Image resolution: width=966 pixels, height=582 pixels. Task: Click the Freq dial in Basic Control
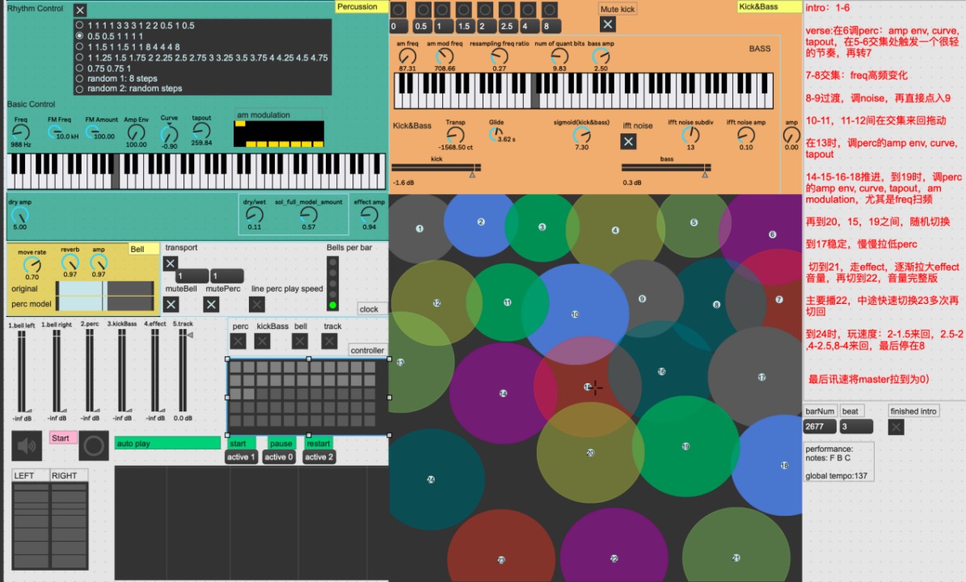click(21, 132)
